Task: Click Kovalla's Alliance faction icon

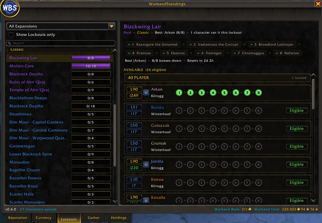Action: 146,200
